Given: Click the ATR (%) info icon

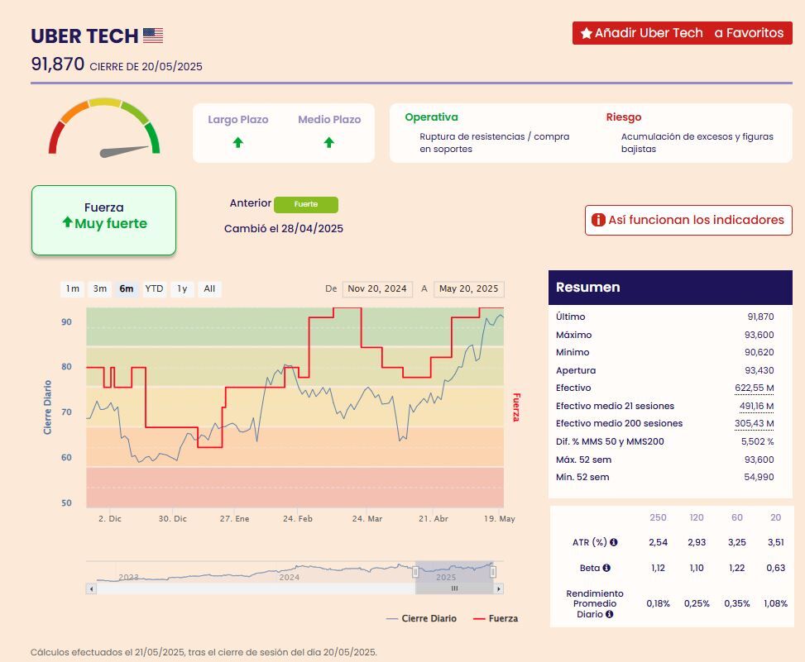Looking at the screenshot, I should click(614, 542).
